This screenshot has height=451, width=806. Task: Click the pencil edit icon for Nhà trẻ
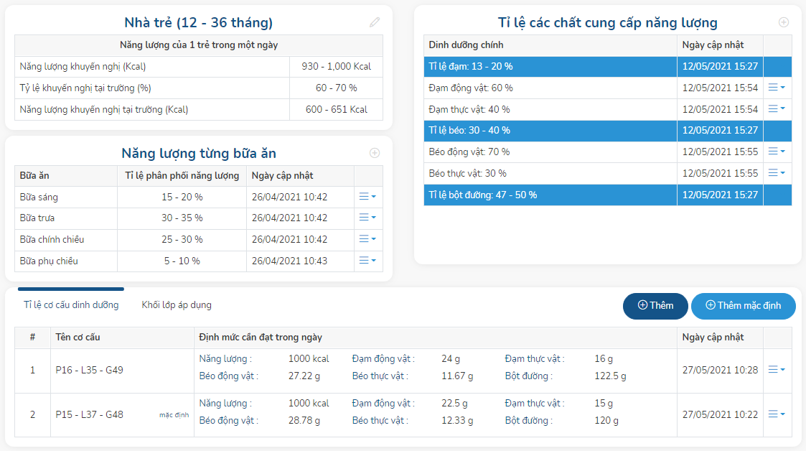click(375, 22)
